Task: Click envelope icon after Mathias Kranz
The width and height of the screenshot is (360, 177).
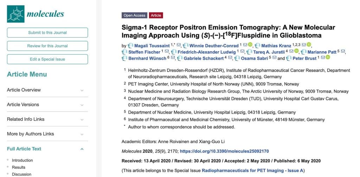Action: (x=304, y=45)
